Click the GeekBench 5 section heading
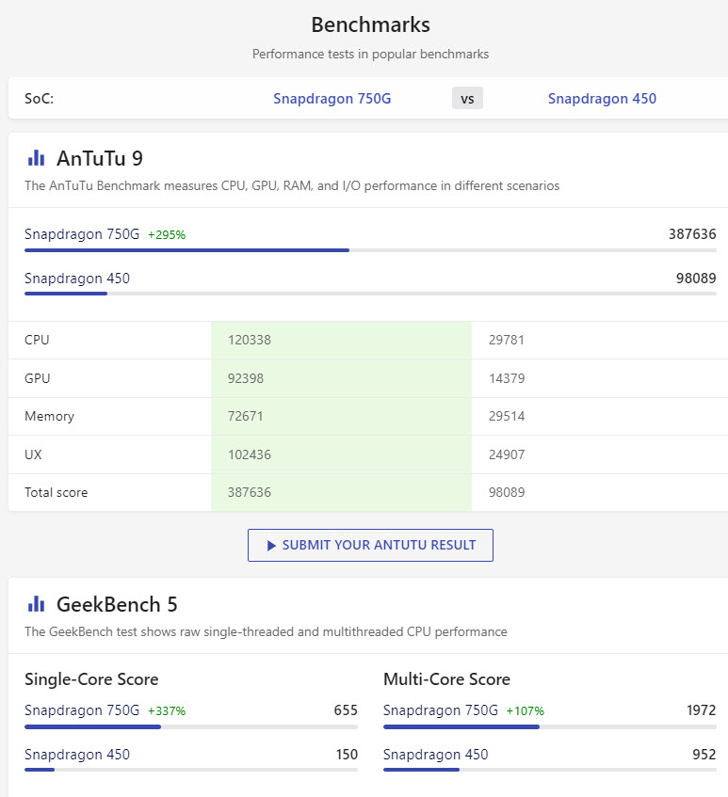 pos(117,605)
